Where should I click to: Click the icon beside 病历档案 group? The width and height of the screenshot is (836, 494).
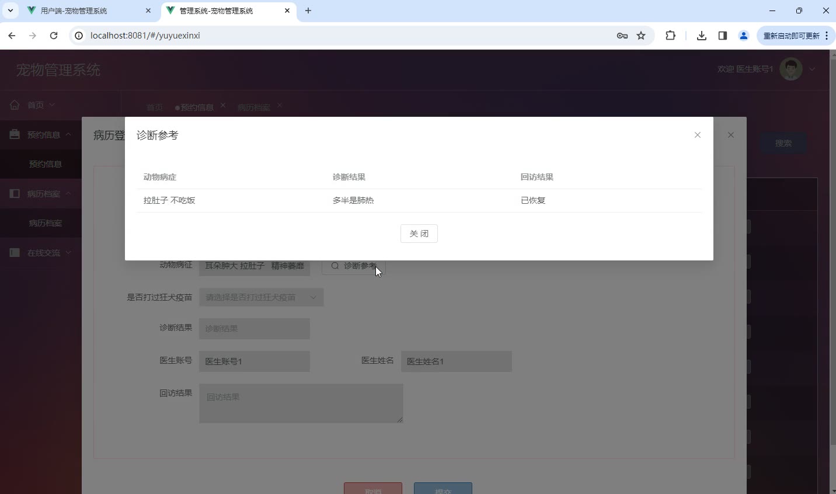point(15,193)
